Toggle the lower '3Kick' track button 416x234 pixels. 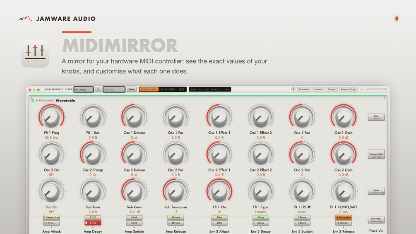[x=134, y=223]
